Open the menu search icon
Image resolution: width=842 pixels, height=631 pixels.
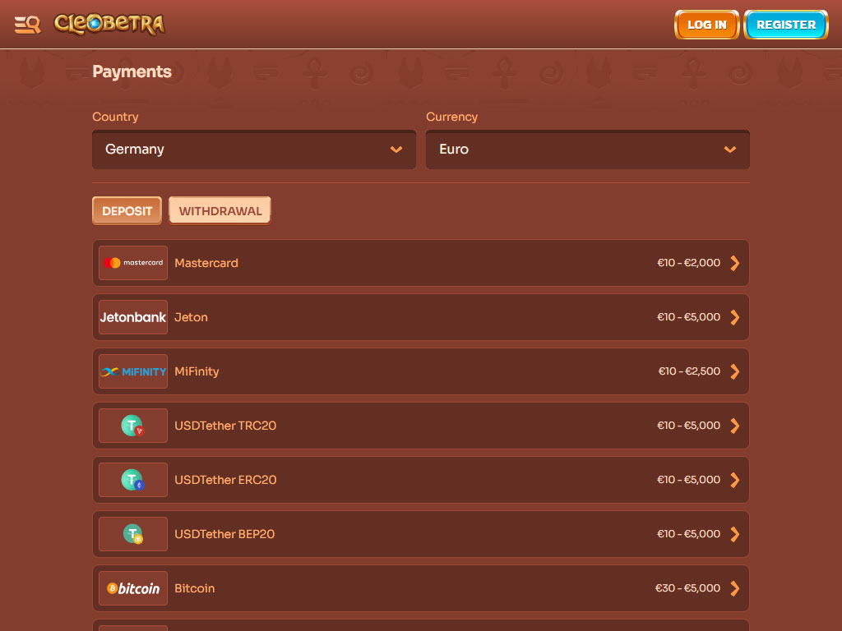click(x=27, y=25)
